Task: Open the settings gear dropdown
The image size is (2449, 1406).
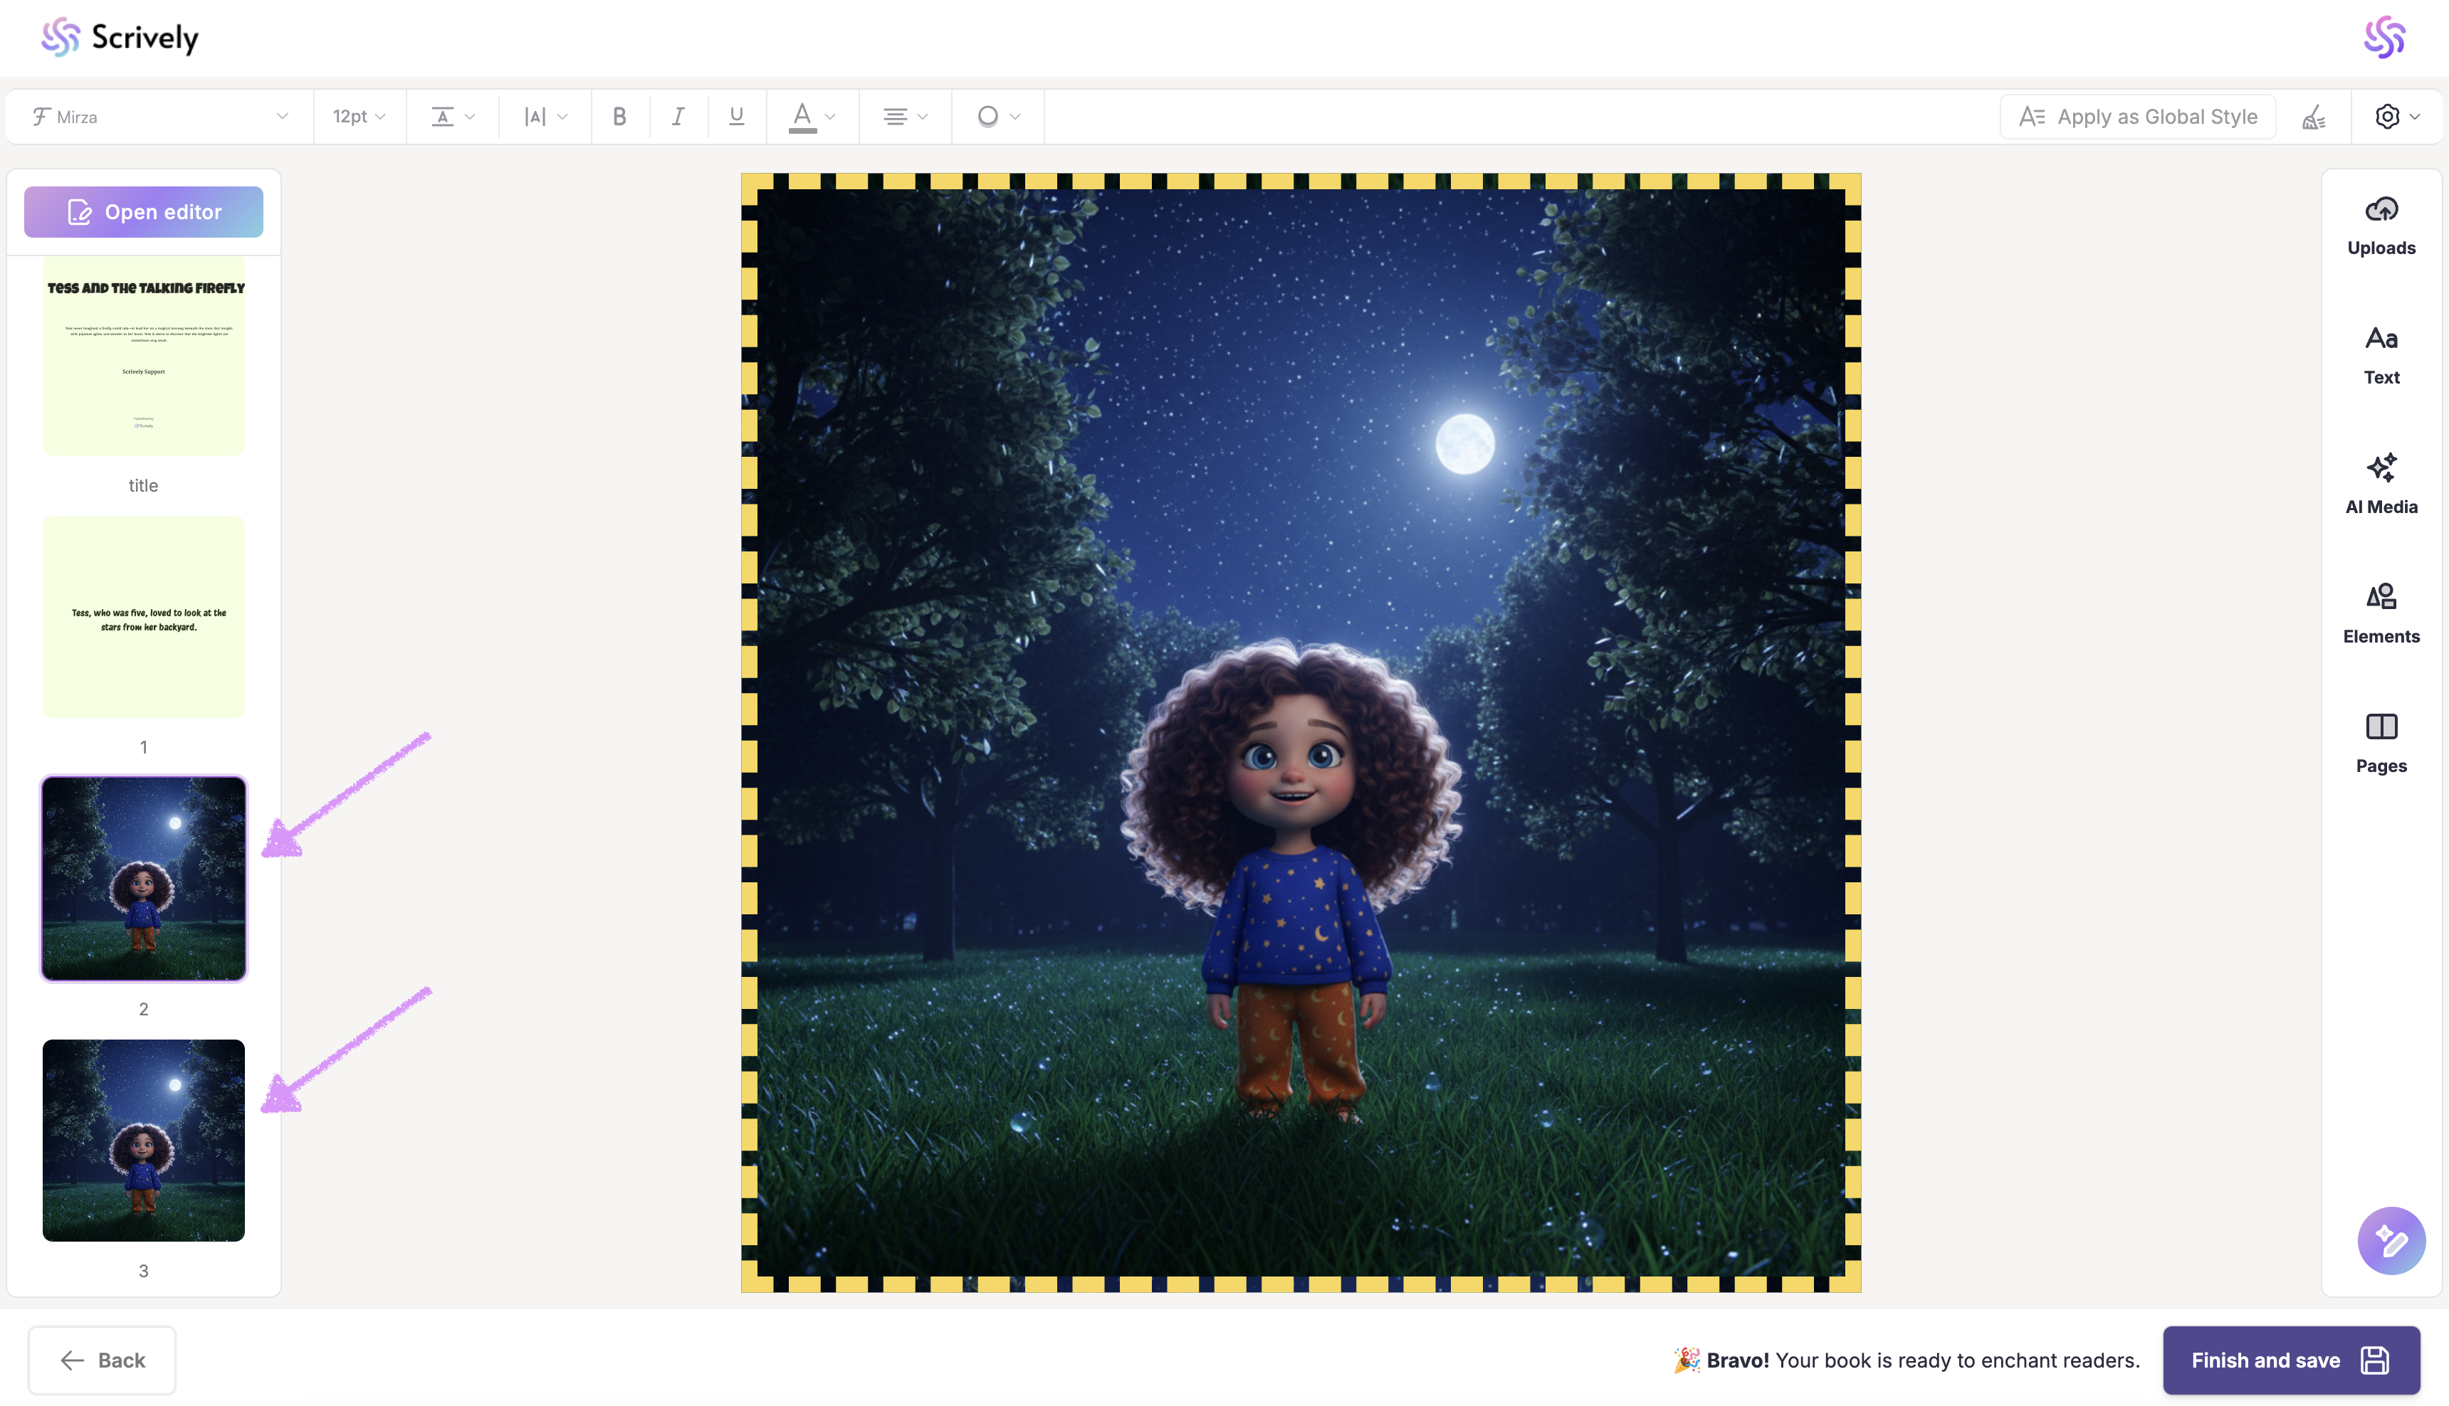Action: [x=2396, y=117]
